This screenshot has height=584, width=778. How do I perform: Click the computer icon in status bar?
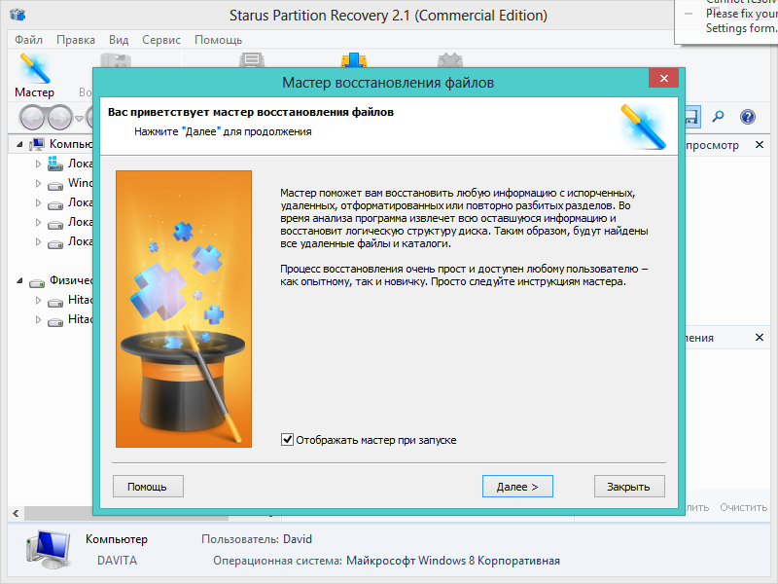click(48, 549)
